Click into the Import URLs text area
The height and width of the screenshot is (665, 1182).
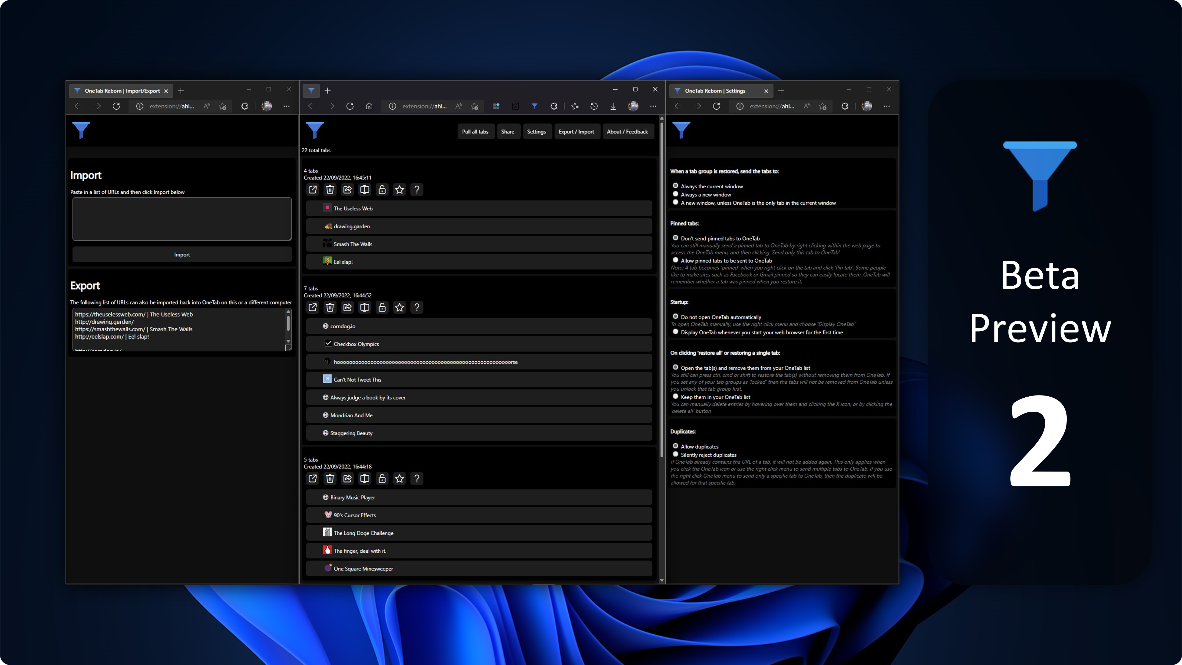pos(182,219)
